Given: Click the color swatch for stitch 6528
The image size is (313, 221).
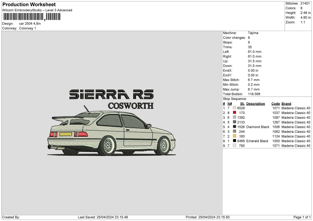Looking at the screenshot, I should 234,108.
